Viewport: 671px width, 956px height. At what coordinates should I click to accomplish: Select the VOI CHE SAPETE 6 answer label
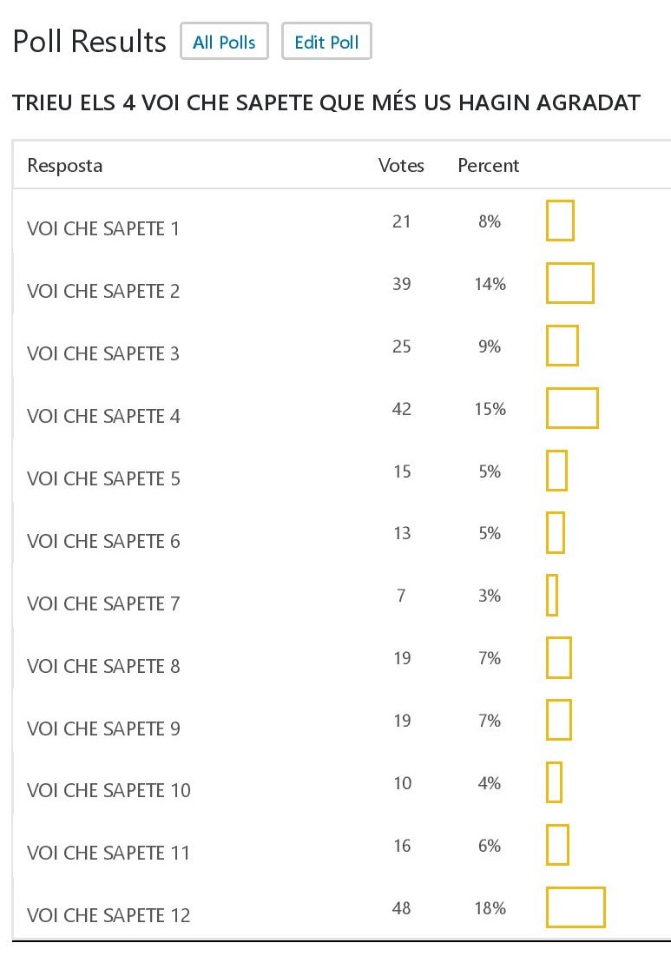pos(103,541)
